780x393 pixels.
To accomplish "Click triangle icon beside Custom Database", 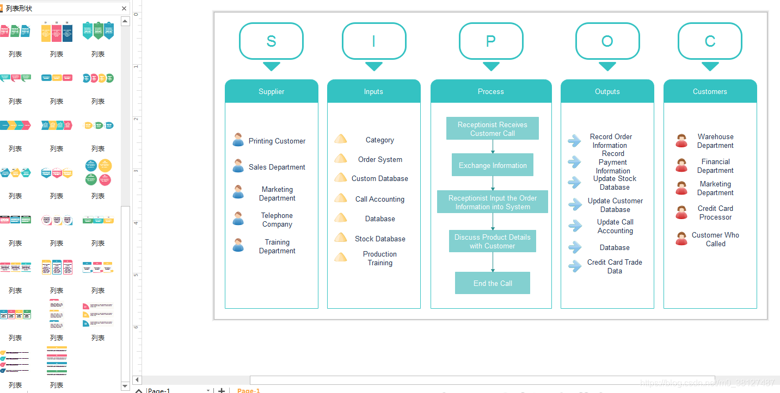I will tap(341, 178).
